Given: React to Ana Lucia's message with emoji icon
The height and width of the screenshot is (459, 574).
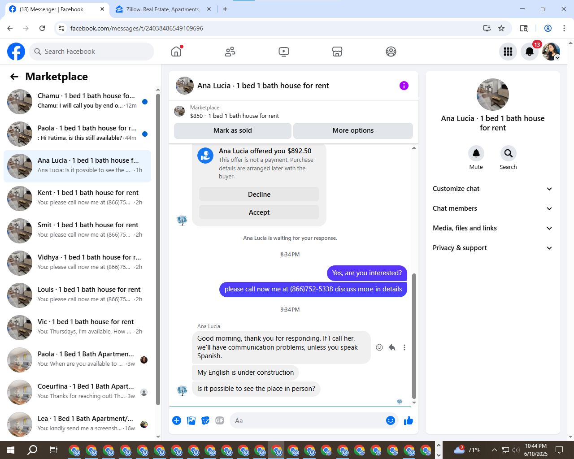Looking at the screenshot, I should (379, 347).
